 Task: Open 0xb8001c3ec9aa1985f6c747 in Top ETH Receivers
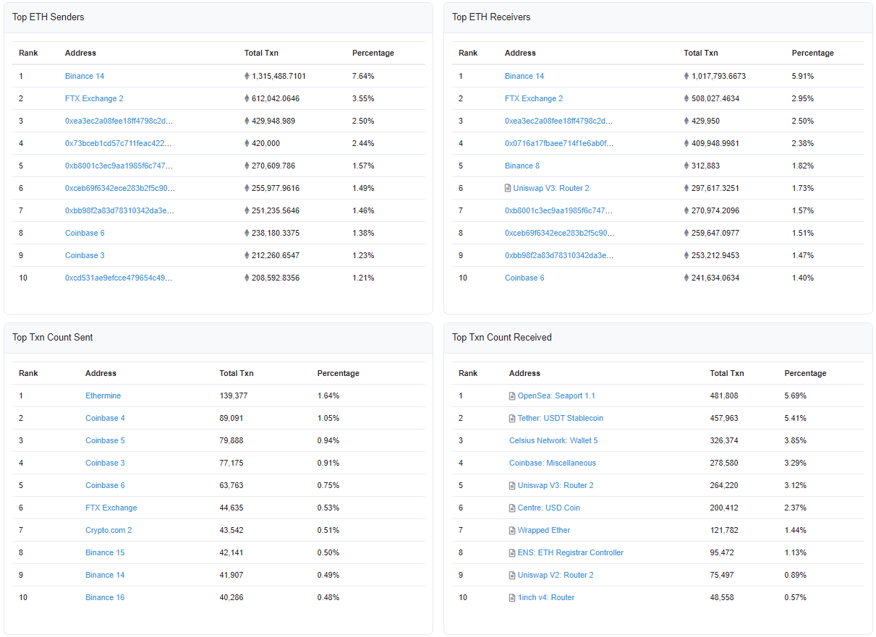pyautogui.click(x=559, y=210)
